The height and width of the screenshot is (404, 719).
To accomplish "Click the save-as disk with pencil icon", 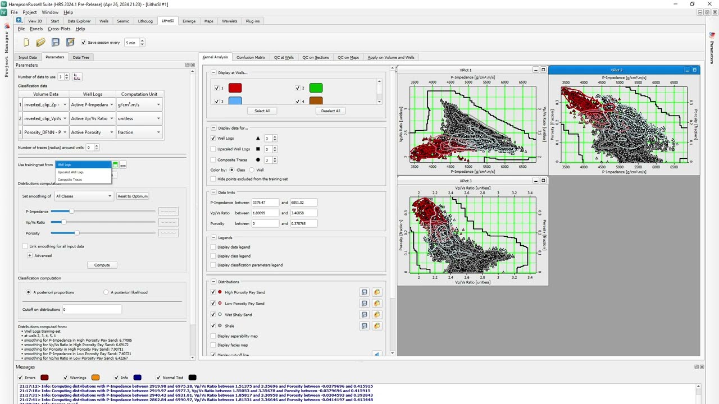I will coord(70,42).
